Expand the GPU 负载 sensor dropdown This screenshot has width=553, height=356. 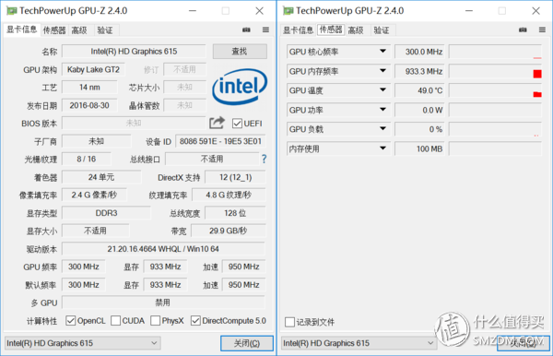point(382,129)
